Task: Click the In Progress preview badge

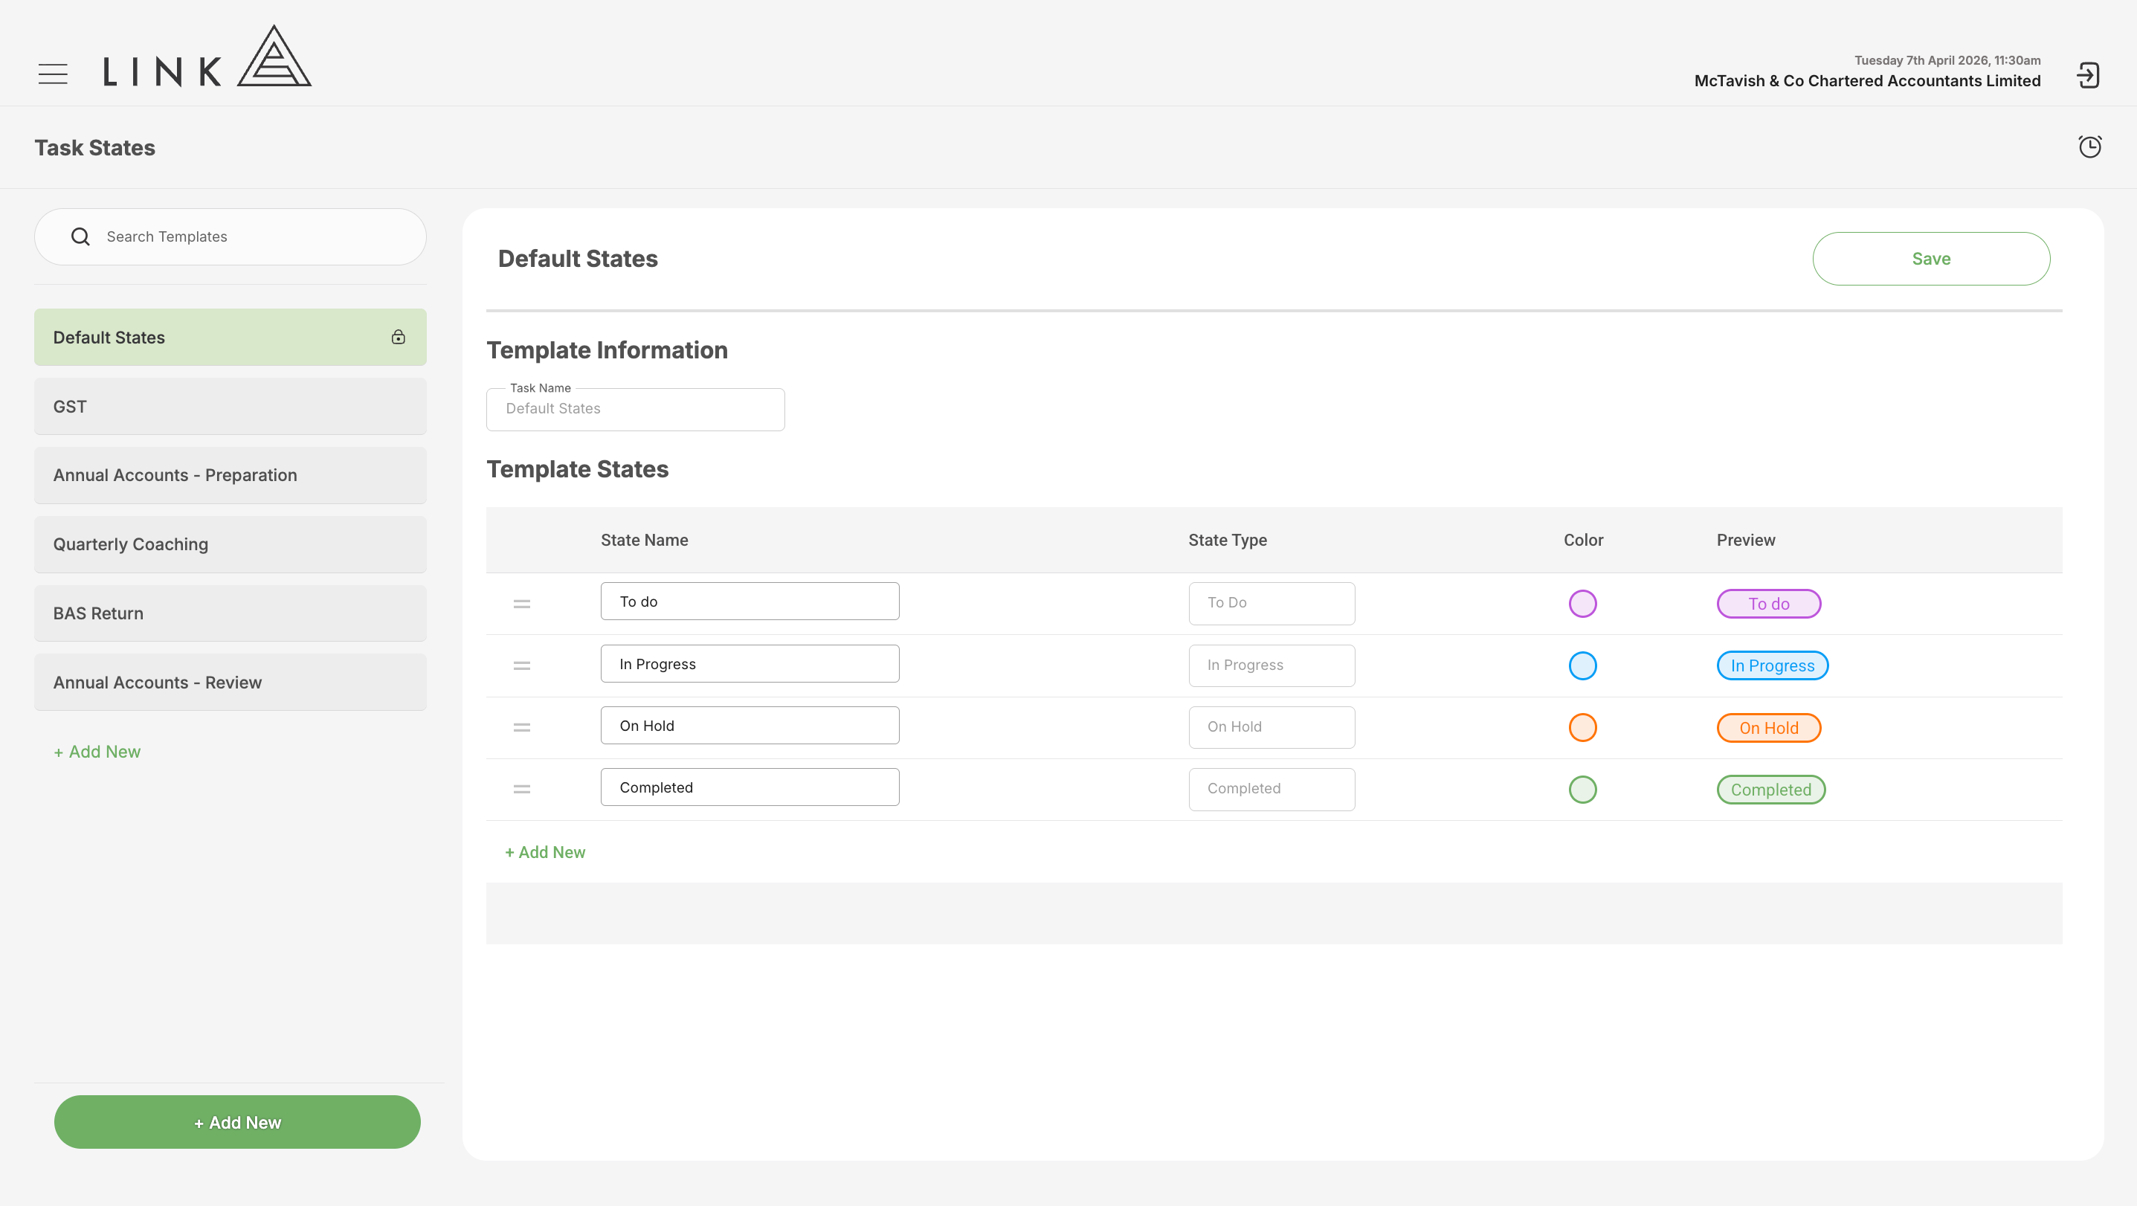Action: pos(1773,665)
